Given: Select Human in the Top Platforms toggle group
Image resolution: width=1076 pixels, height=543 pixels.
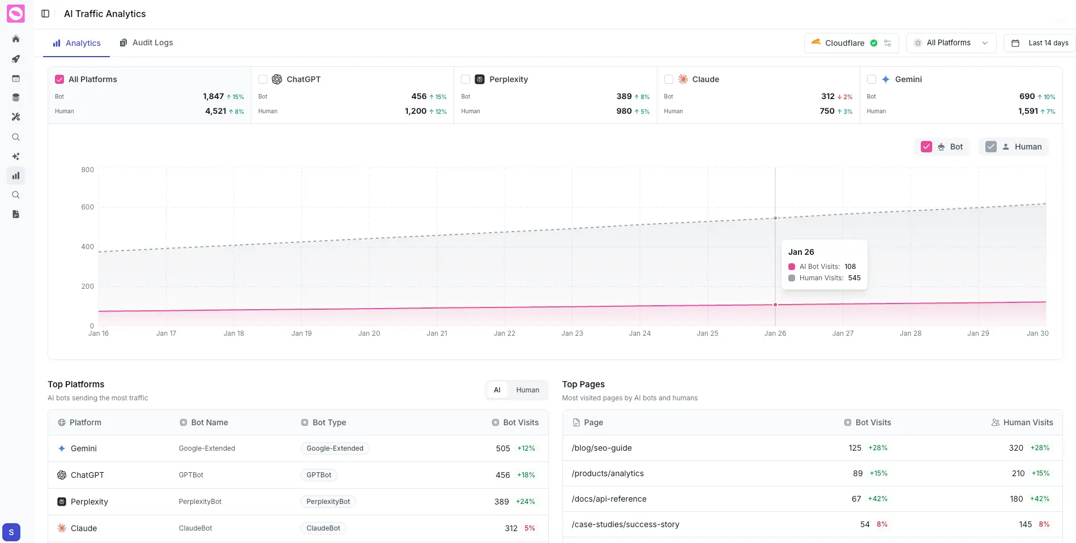Looking at the screenshot, I should point(527,390).
